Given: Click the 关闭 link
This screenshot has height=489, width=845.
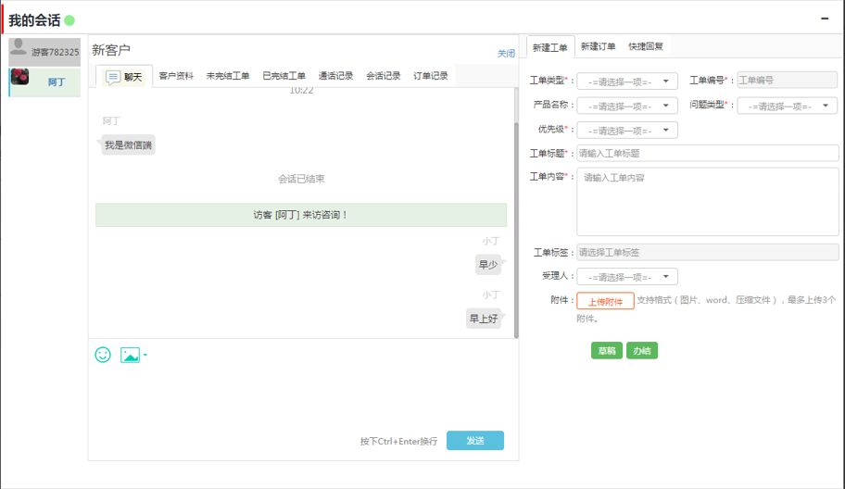Looking at the screenshot, I should point(506,54).
